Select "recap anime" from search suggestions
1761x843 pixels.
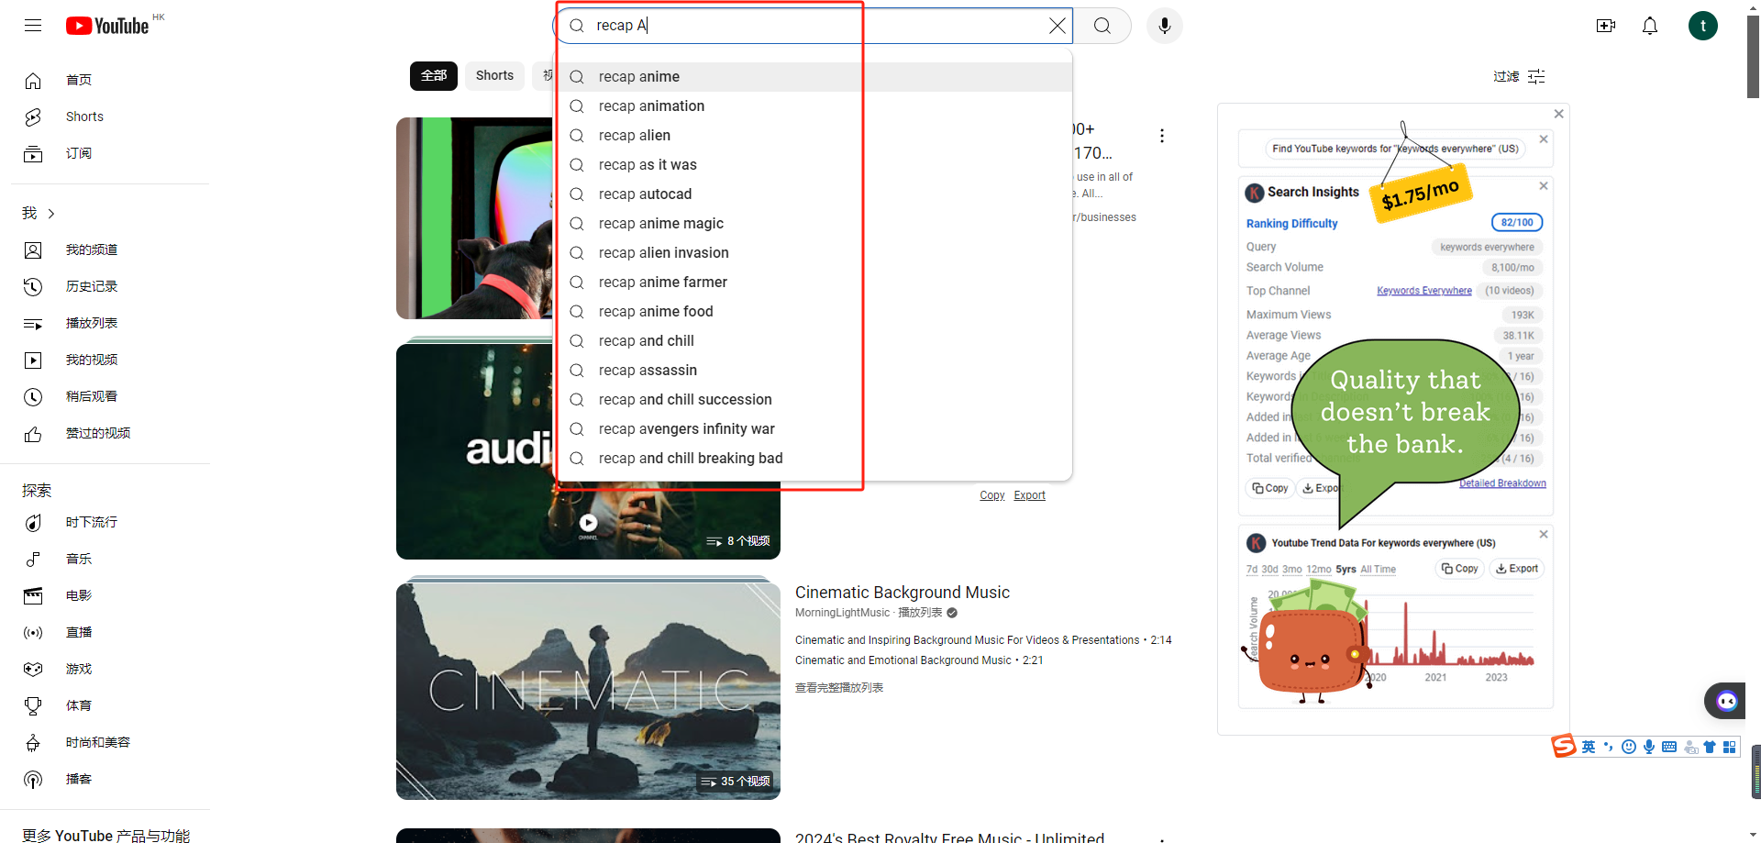coord(639,76)
